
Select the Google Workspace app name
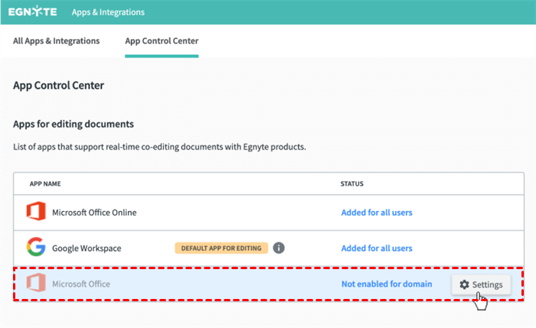coord(87,248)
